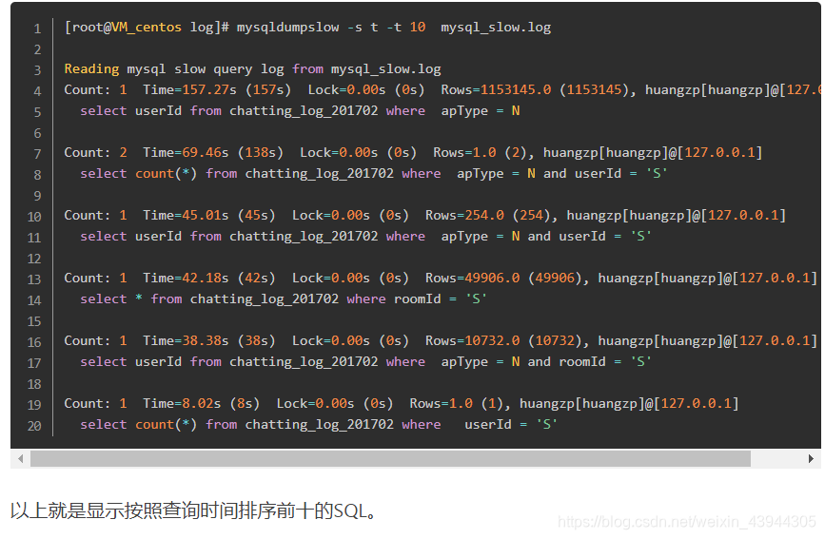Screen dimensions: 825x539
Task: Click Rows=1153145.0 value on line 4
Action: [496, 90]
